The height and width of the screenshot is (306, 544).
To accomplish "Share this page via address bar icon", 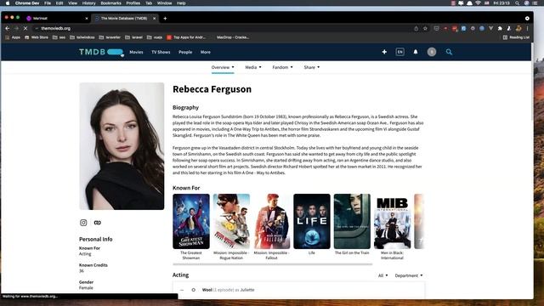I will (416, 28).
